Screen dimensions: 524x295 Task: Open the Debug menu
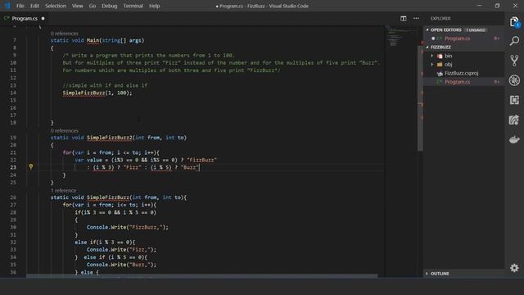[109, 6]
